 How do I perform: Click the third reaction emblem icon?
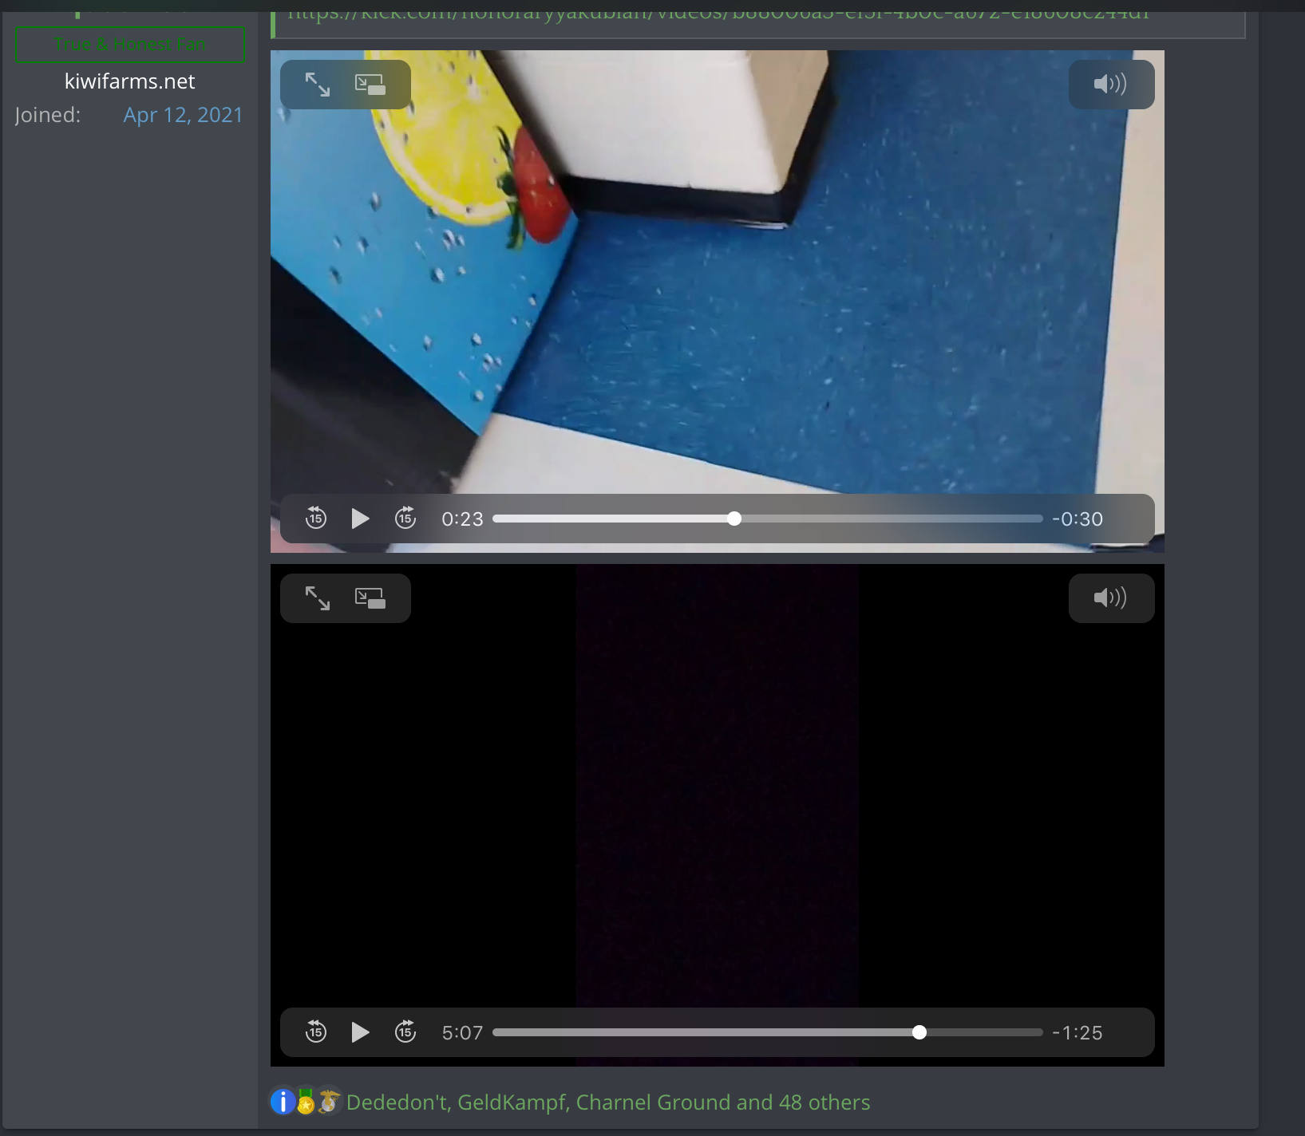click(329, 1102)
